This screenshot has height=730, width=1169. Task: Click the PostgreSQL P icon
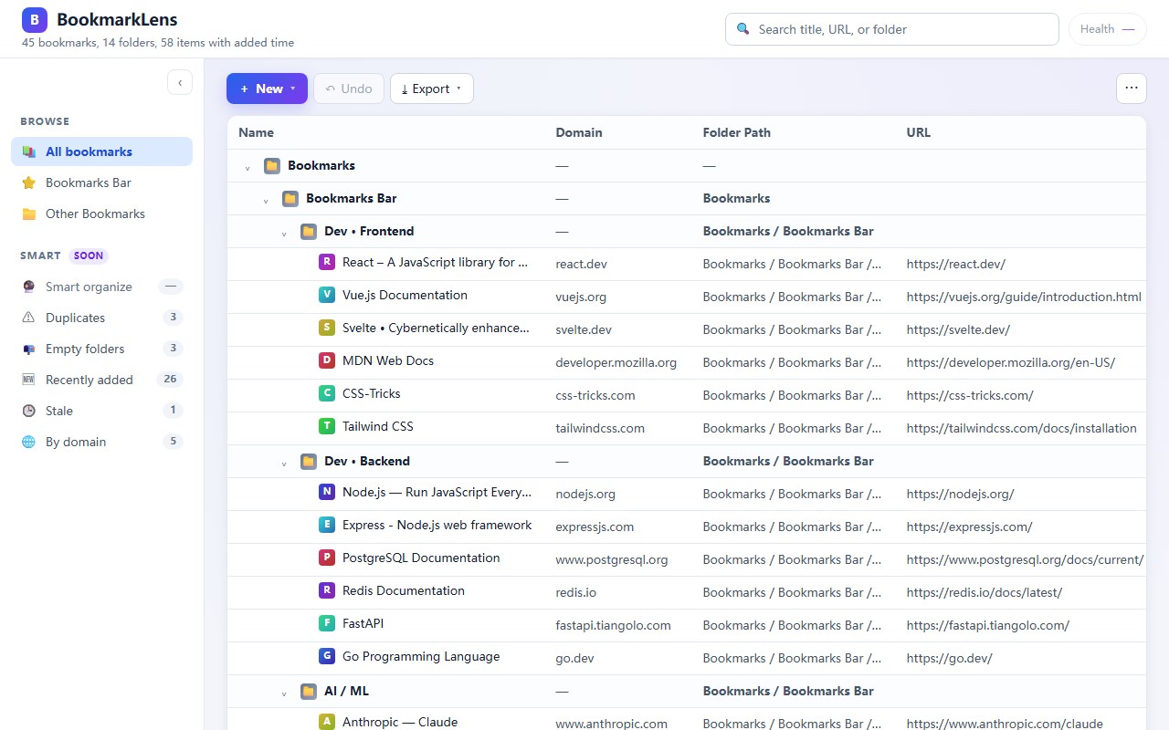(326, 558)
